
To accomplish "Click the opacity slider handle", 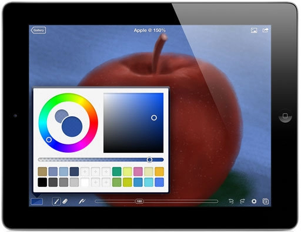I will click(149, 160).
